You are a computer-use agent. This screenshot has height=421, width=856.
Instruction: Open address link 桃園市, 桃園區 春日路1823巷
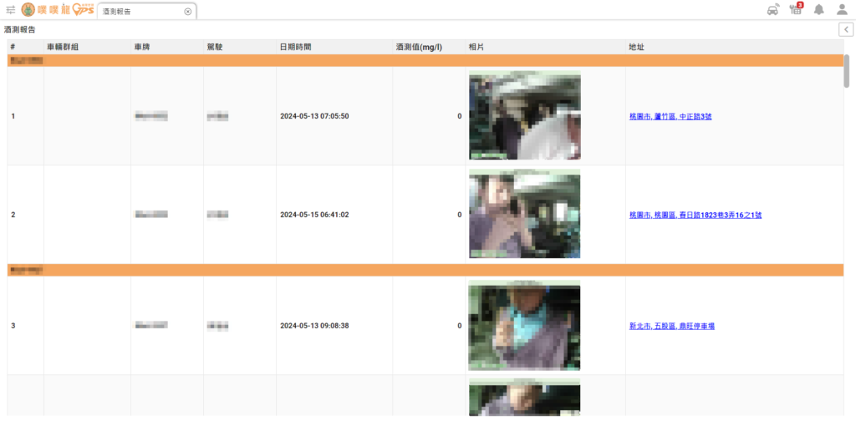(x=695, y=215)
